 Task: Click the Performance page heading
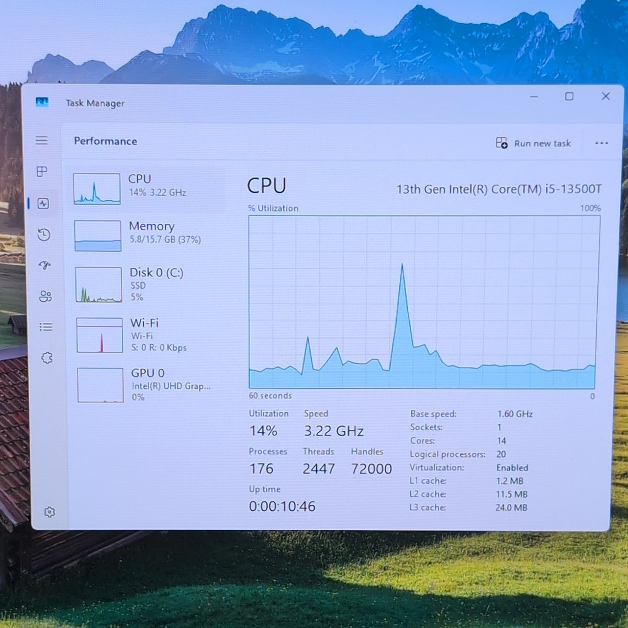tap(105, 141)
